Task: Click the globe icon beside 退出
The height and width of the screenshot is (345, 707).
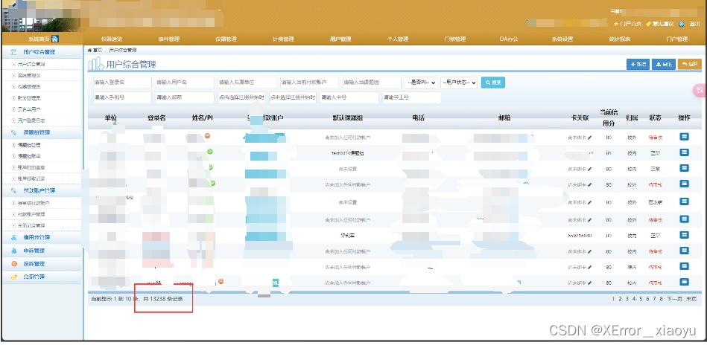Action: tap(682, 24)
